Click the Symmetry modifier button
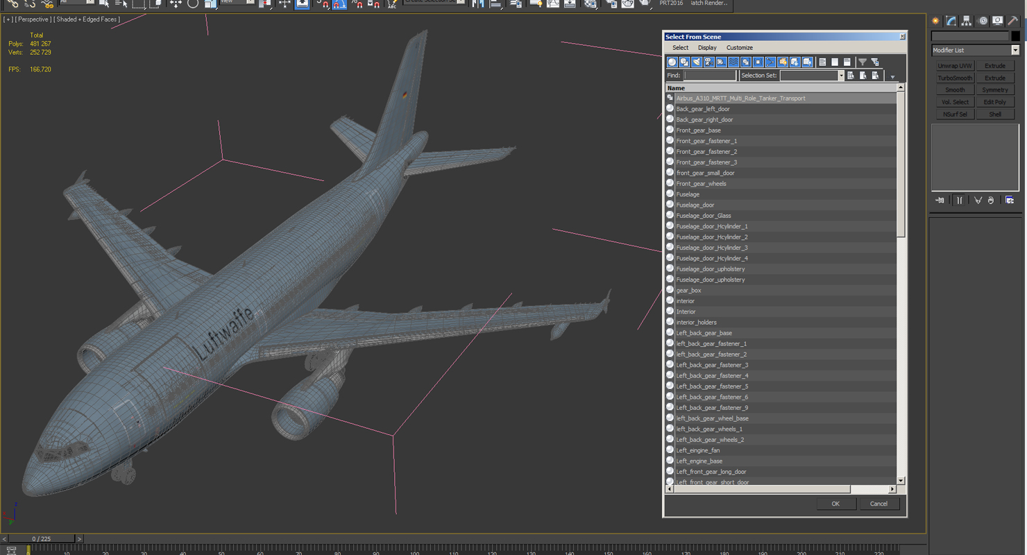 pyautogui.click(x=995, y=90)
